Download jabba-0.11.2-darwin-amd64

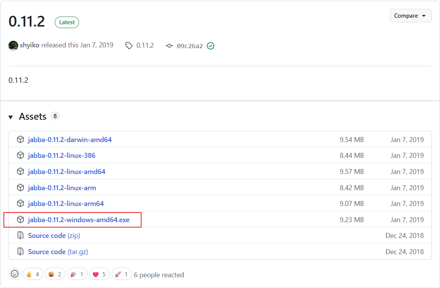tap(70, 139)
